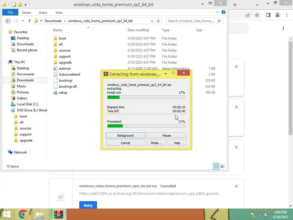Click the taskbar clock showing 4:08 PM
The width and height of the screenshot is (293, 220).
[280, 215]
